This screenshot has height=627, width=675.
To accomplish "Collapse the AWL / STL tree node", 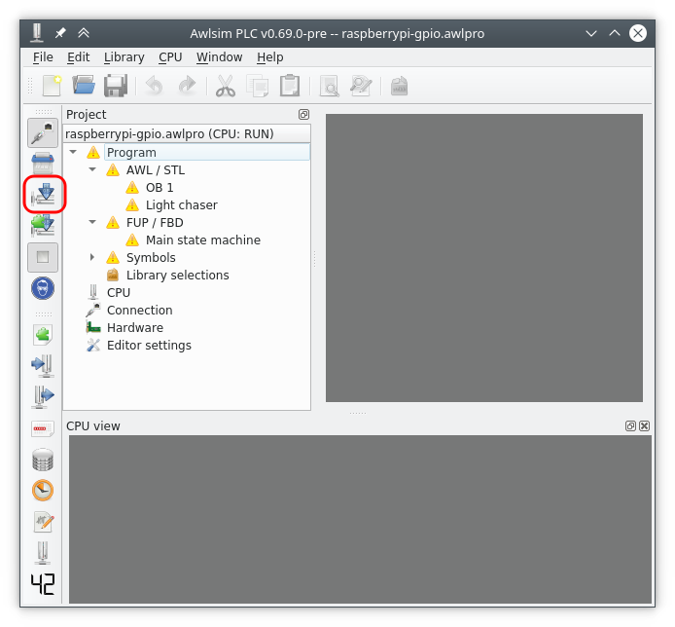I will pos(92,169).
